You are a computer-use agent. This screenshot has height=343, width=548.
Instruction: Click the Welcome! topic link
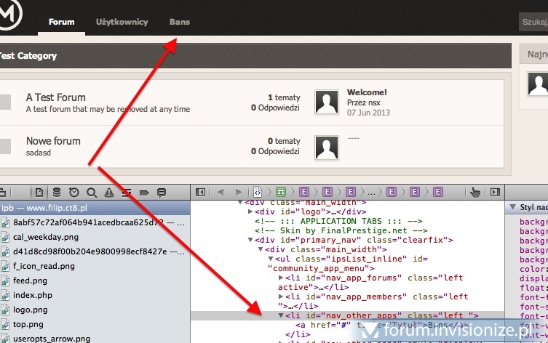tap(367, 92)
